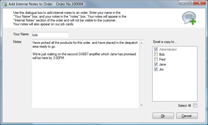Image resolution: width=208 pixels, height=125 pixels.
Task: Enable the Select All checkbox
Action: tap(195, 106)
